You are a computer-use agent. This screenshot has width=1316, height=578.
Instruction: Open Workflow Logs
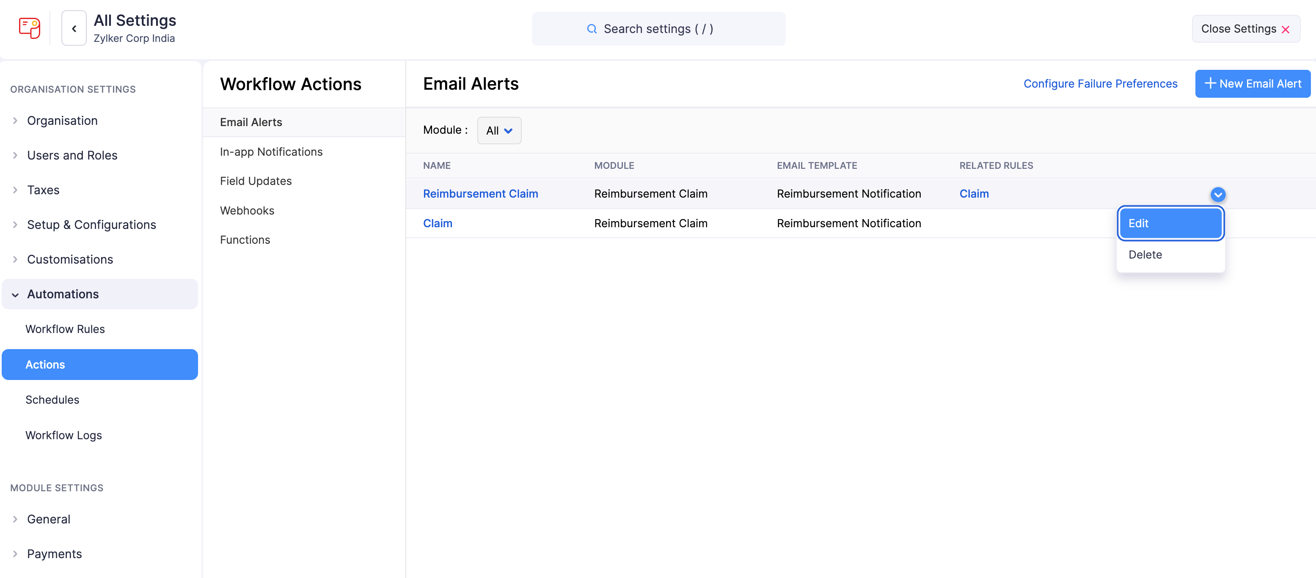tap(99, 435)
